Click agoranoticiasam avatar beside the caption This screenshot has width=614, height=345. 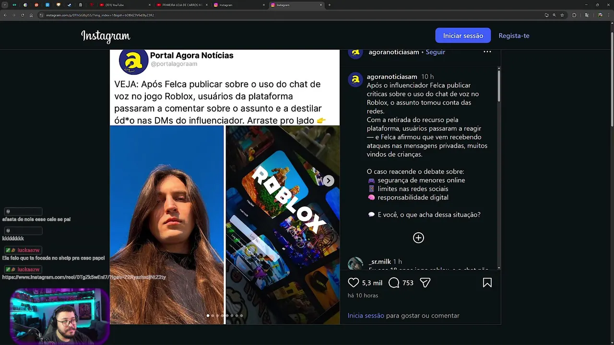tap(355, 80)
